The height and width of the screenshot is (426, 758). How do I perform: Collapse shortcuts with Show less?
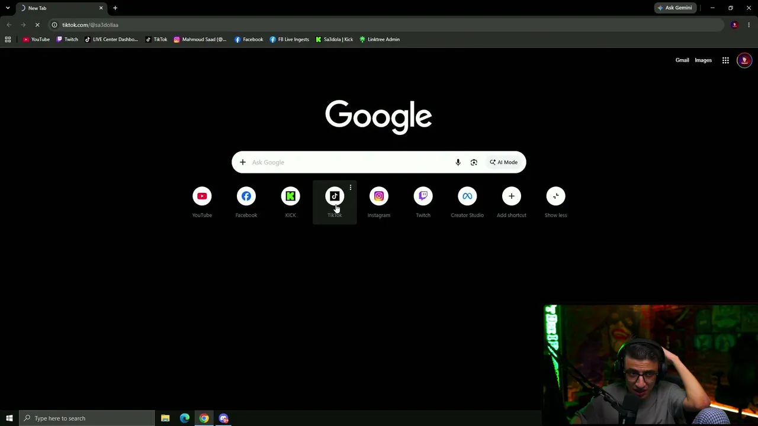[555, 202]
